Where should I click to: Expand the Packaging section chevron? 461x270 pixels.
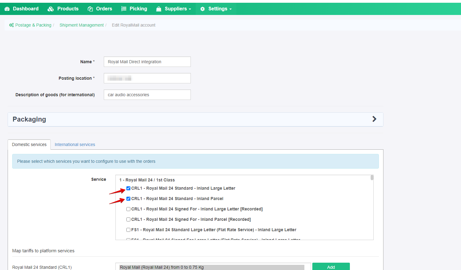click(x=374, y=119)
